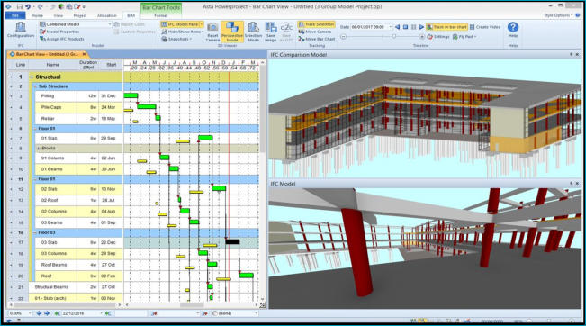Open the Format tab under Bar Chart Tools
This screenshot has width=586, height=326.
pos(161,15)
